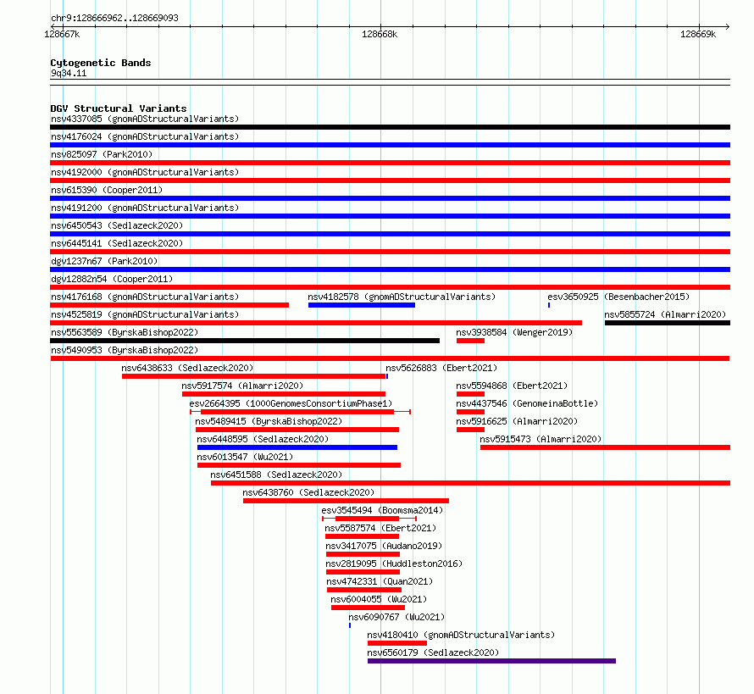
Task: Click the red nsv4180410 variant bar
Action: [397, 643]
